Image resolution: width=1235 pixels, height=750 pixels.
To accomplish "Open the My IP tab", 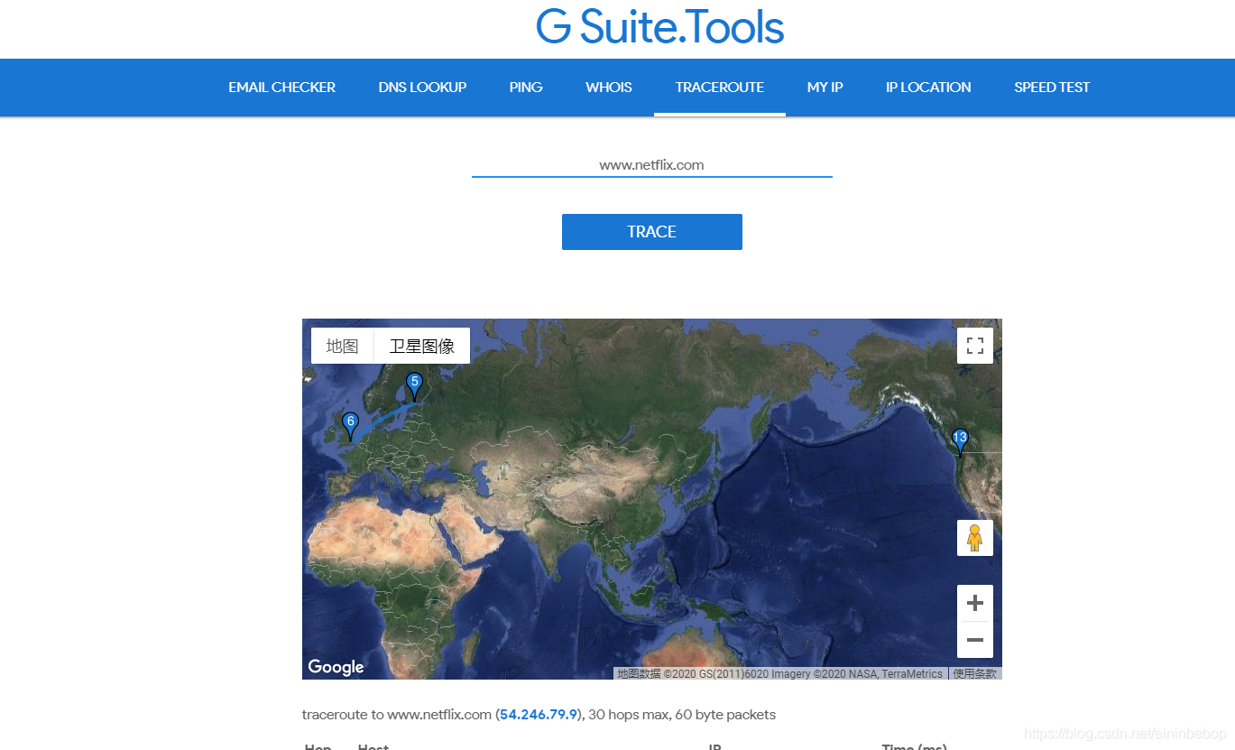I will coord(825,88).
